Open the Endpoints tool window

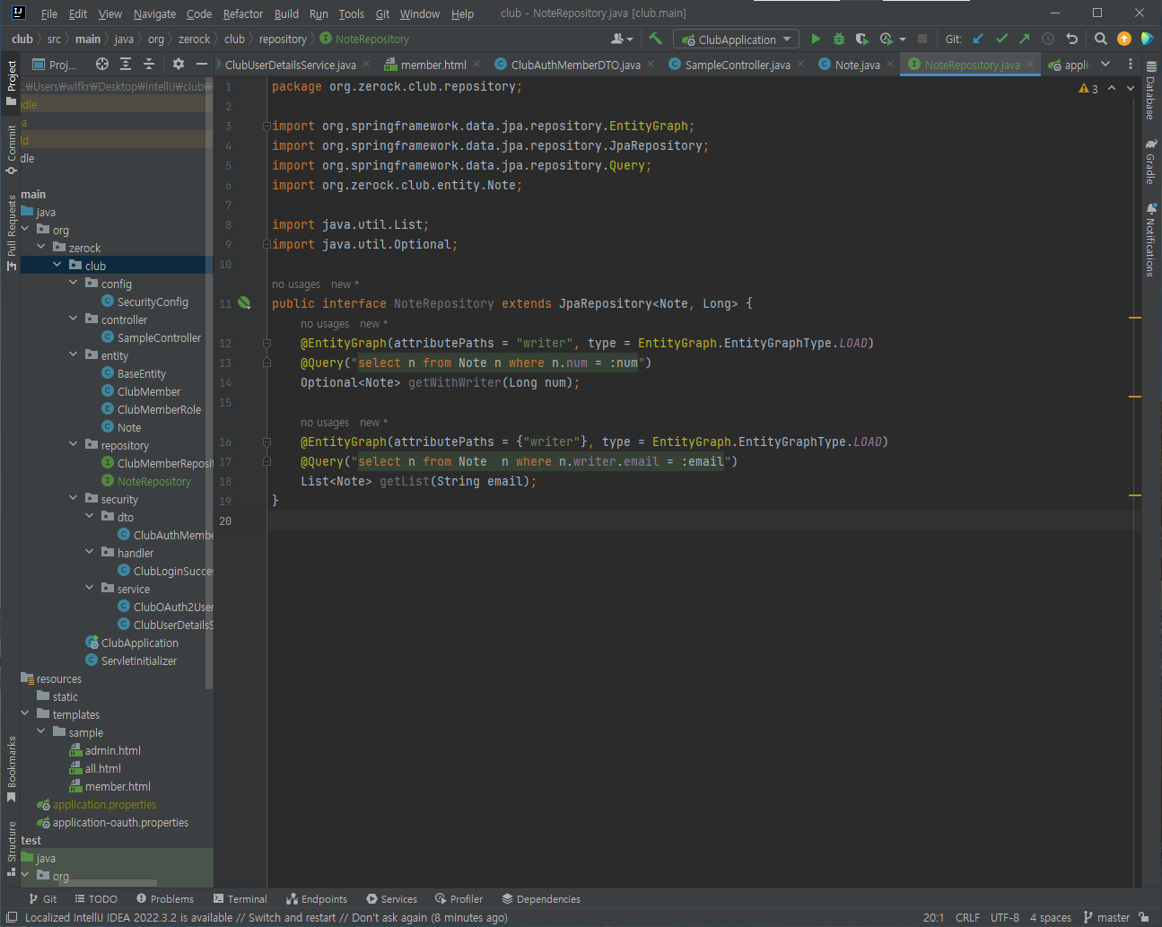coord(316,898)
